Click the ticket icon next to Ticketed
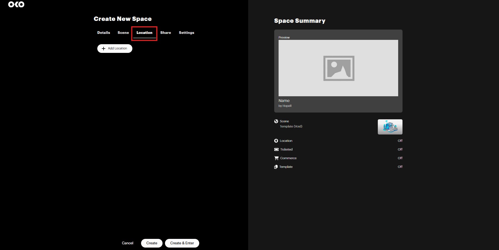 point(276,149)
